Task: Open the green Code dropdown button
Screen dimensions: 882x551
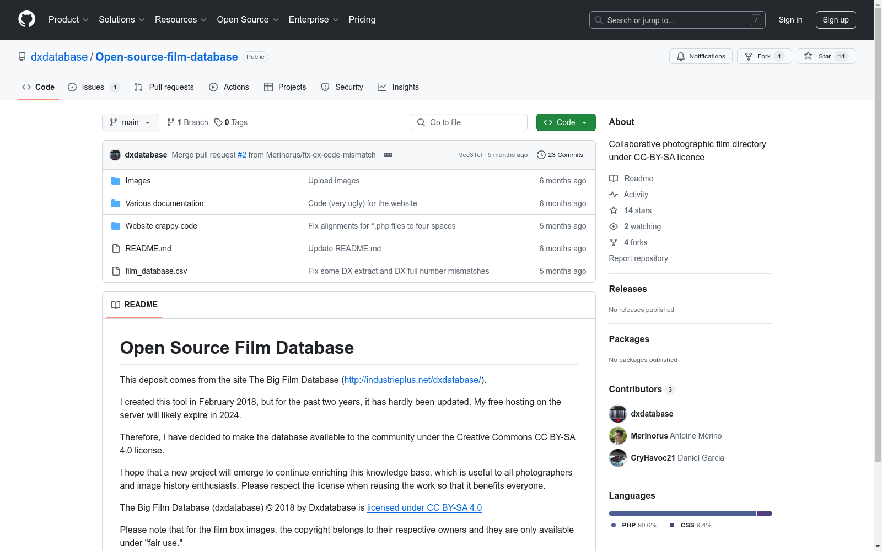Action: coord(566,122)
